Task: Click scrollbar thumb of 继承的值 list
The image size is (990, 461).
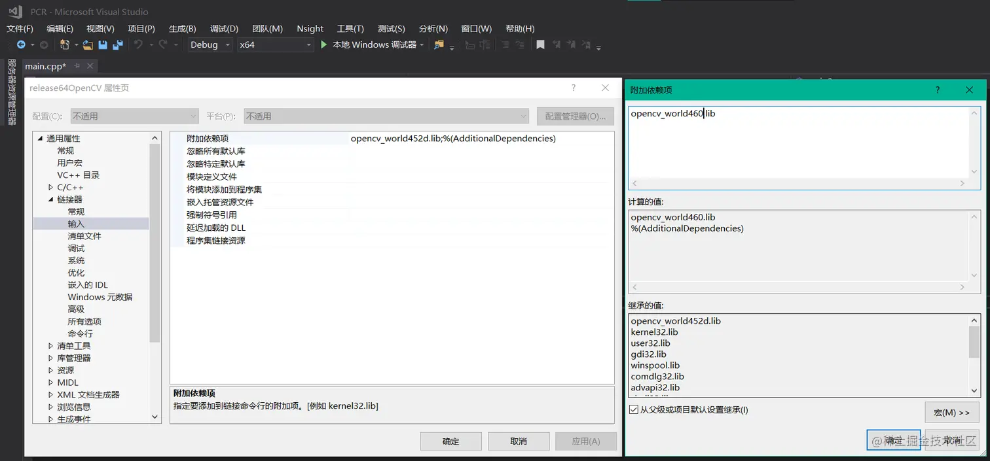Action: pos(975,342)
